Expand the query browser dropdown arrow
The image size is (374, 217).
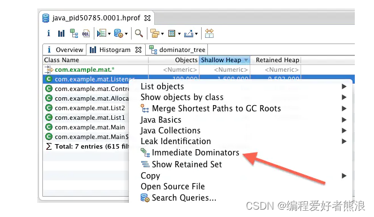[x=127, y=34]
